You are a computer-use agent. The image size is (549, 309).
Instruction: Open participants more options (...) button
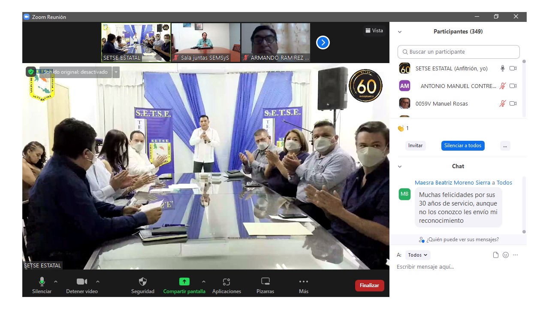pyautogui.click(x=505, y=145)
